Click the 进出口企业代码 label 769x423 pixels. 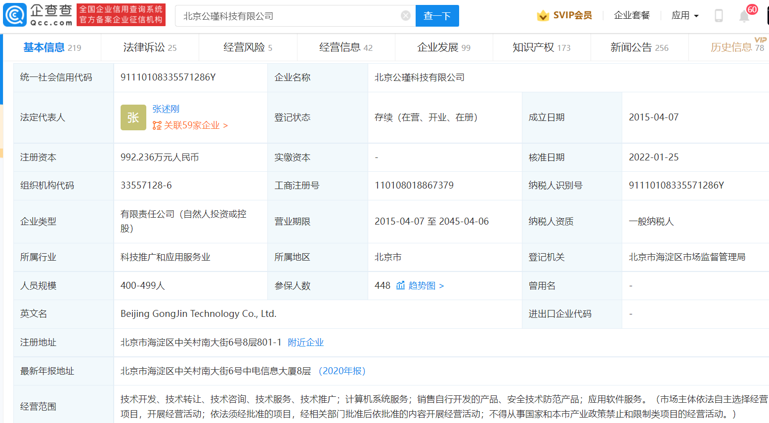tap(560, 313)
